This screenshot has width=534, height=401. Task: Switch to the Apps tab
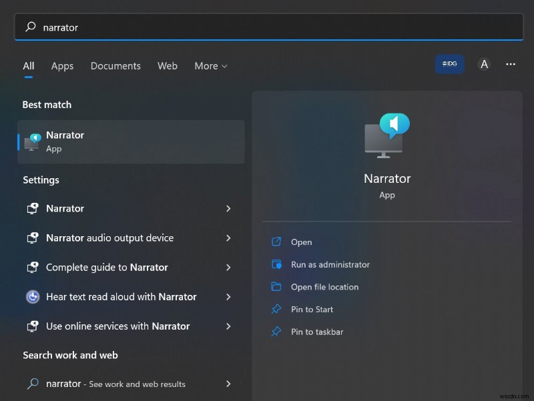coord(62,65)
